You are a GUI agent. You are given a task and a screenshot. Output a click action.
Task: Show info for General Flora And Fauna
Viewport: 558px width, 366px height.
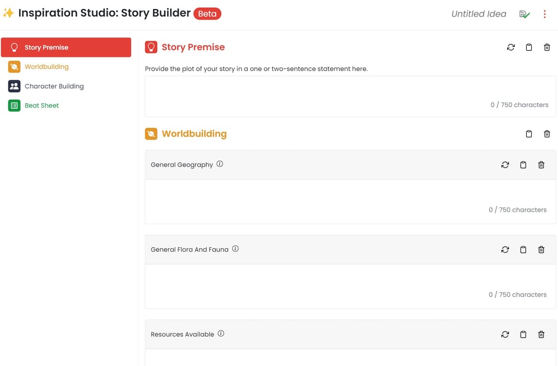click(x=235, y=249)
